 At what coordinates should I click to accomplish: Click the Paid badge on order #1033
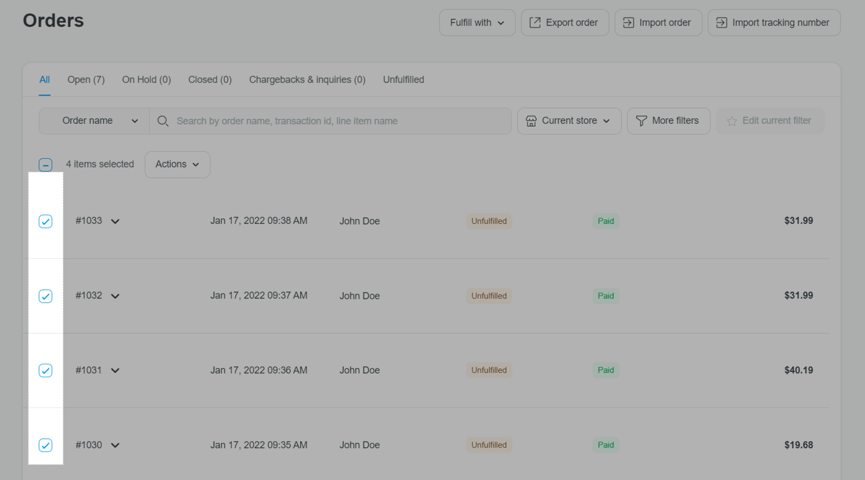(606, 221)
